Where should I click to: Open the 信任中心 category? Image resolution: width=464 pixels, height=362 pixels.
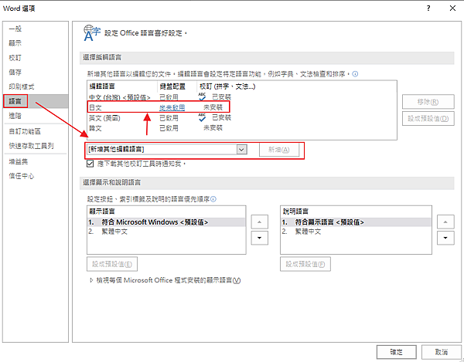click(x=22, y=176)
